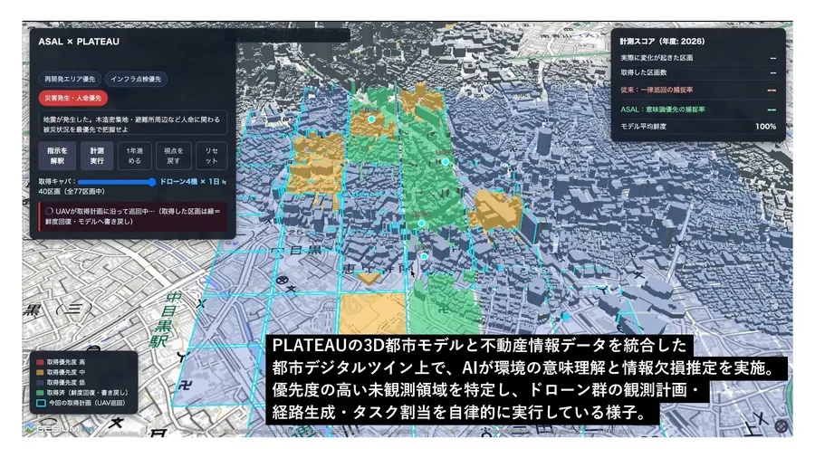Image resolution: width=815 pixels, height=458 pixels.
Task: Click the spinning loading icon in the status message
Action: (x=50, y=211)
